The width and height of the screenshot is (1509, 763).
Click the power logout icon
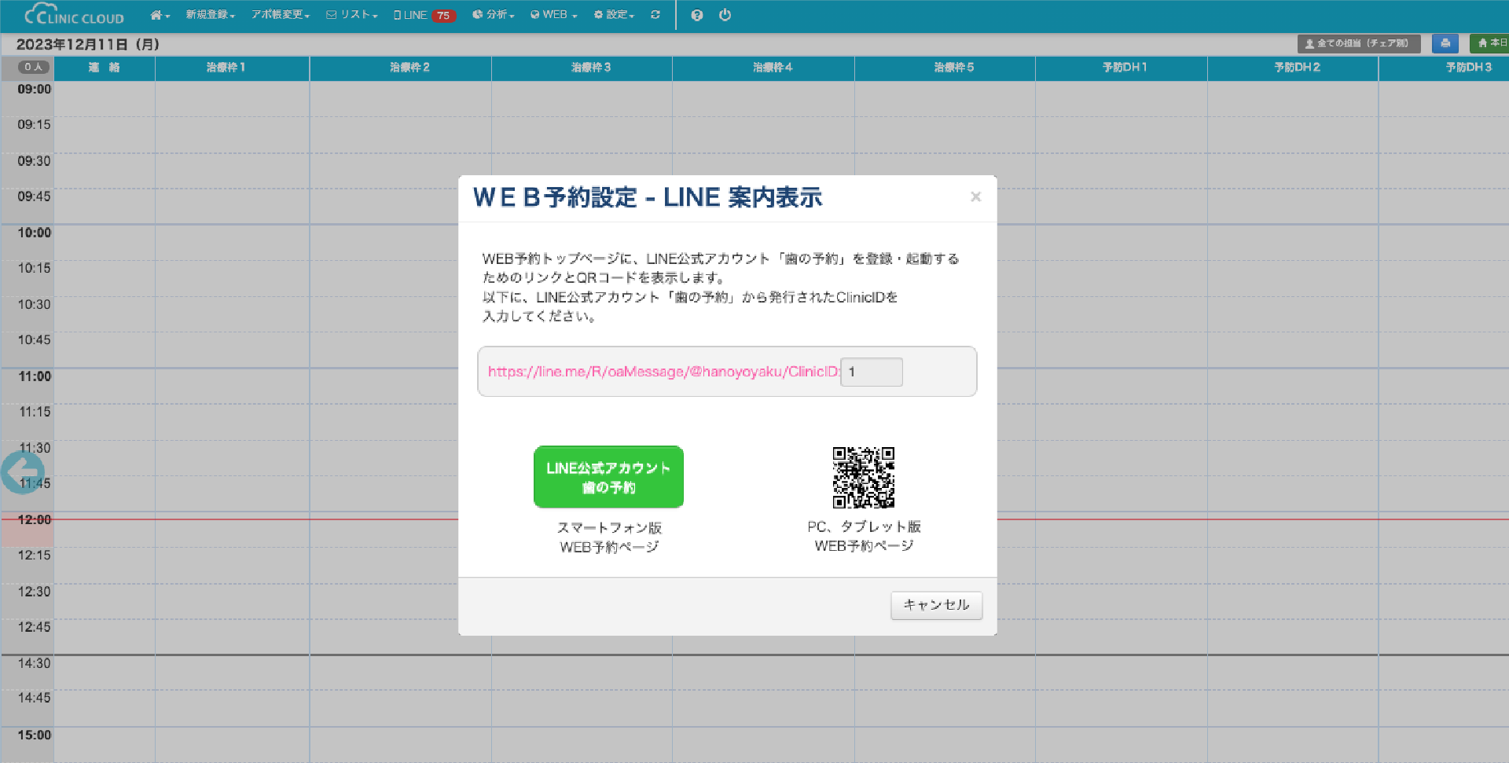point(725,15)
